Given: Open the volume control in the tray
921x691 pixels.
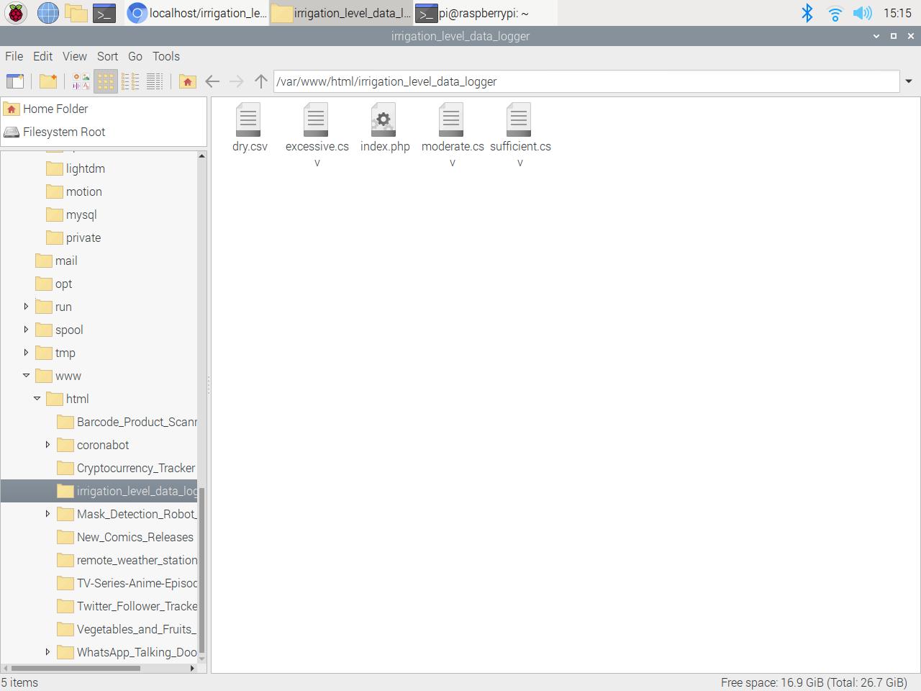Looking at the screenshot, I should 862,12.
